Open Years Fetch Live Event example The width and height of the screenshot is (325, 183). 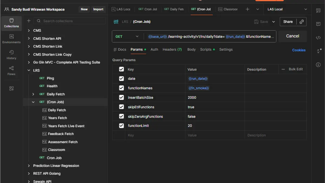[x=66, y=126]
